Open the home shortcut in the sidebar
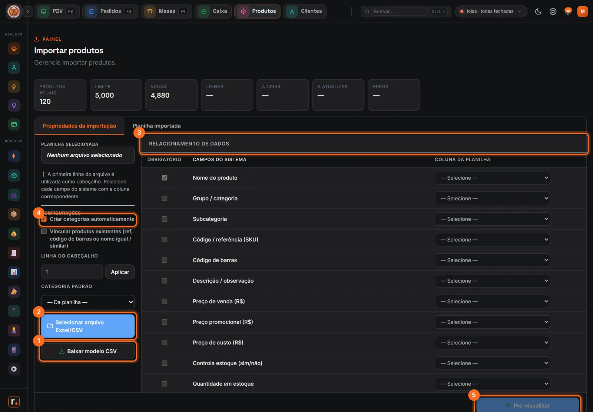The image size is (593, 412). 14,49
